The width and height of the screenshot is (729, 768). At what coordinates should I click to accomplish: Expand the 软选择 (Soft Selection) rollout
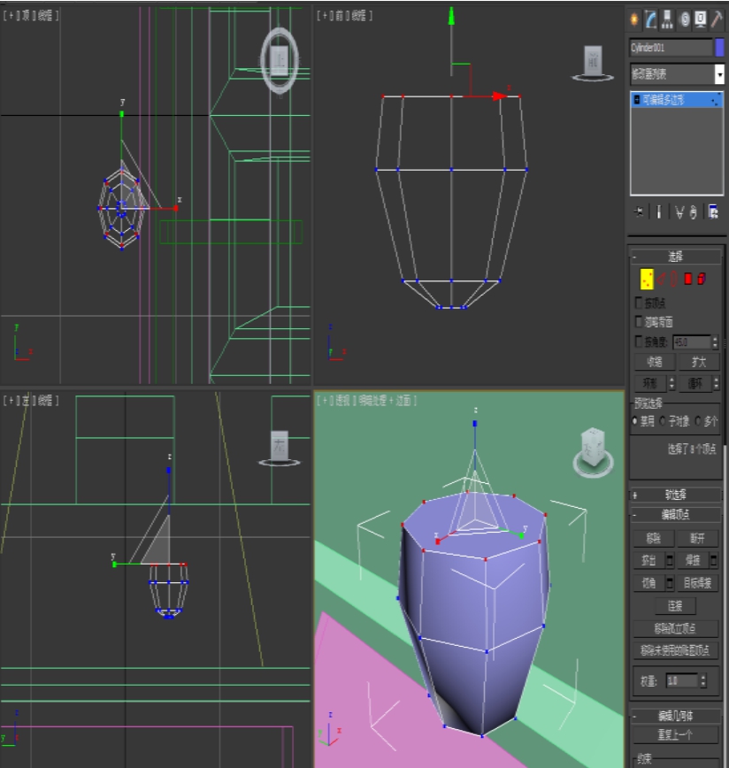pyautogui.click(x=676, y=495)
